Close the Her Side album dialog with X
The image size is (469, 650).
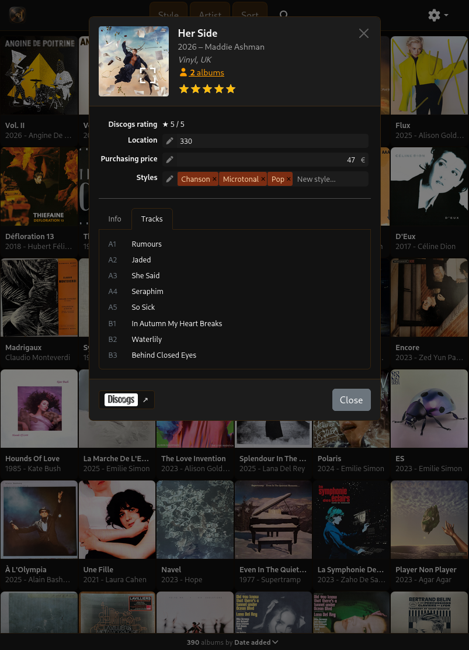(363, 33)
